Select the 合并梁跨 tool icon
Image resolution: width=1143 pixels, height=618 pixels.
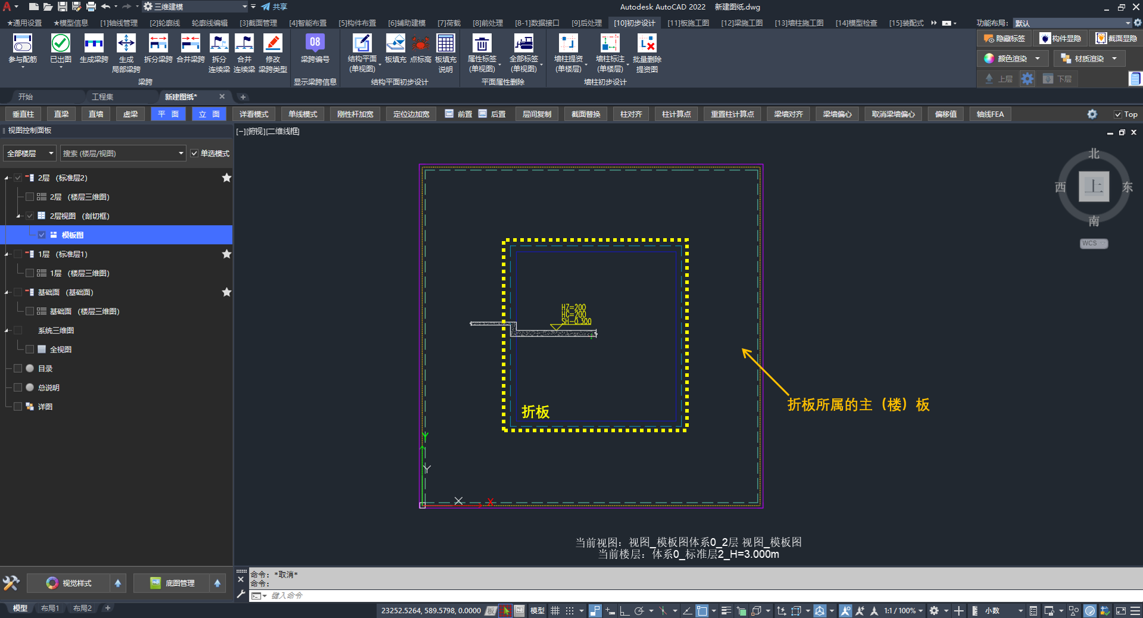(190, 44)
